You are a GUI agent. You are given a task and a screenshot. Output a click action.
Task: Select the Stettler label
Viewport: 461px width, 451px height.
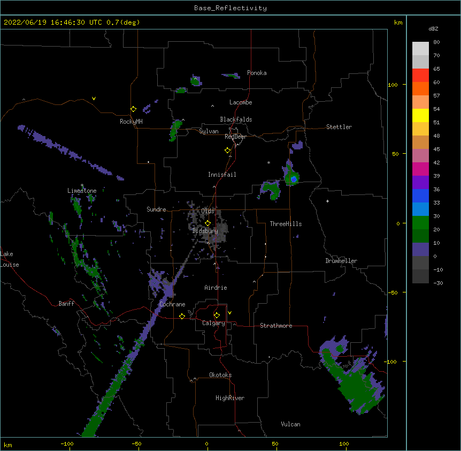(x=339, y=127)
